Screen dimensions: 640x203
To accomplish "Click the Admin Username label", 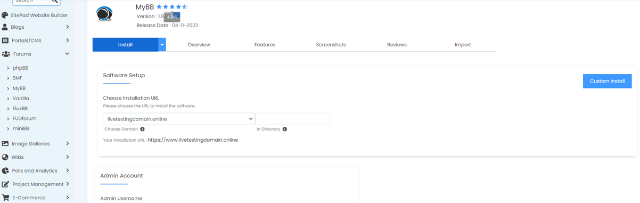I will (x=121, y=198).
